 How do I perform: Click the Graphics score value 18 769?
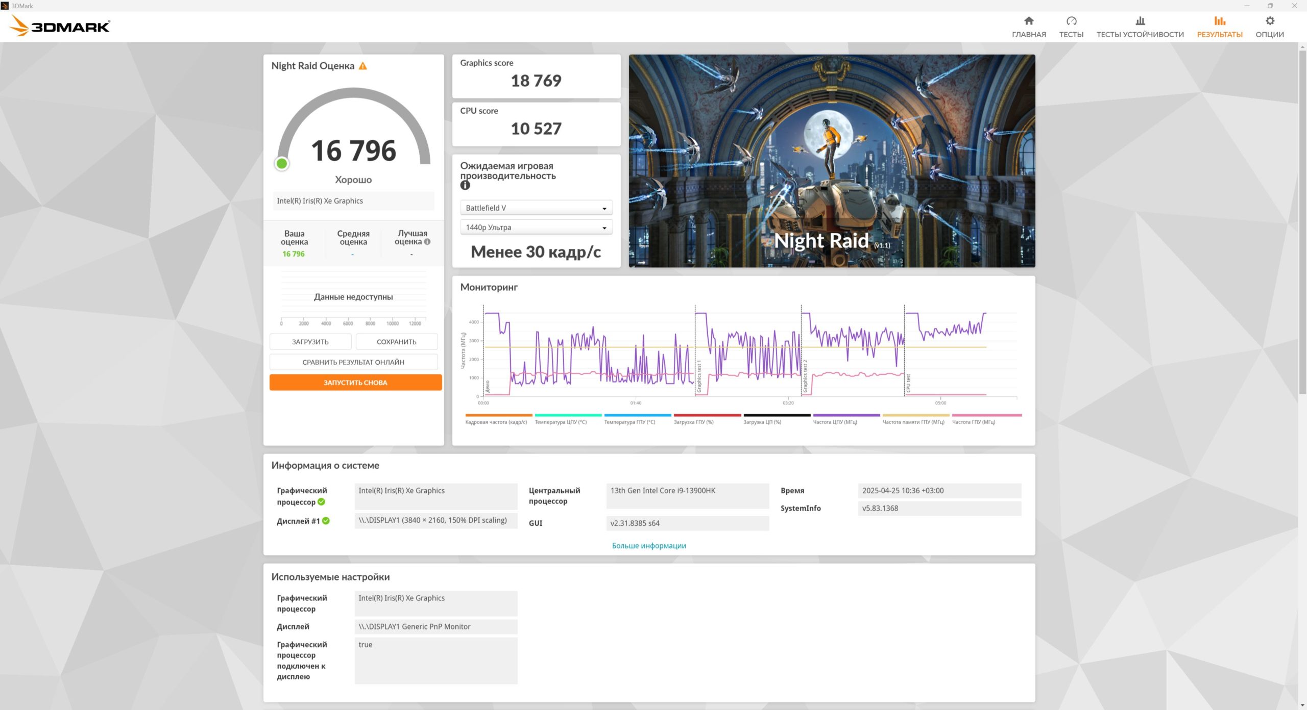pyautogui.click(x=536, y=81)
